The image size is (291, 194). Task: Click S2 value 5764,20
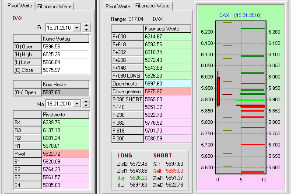pos(65,170)
